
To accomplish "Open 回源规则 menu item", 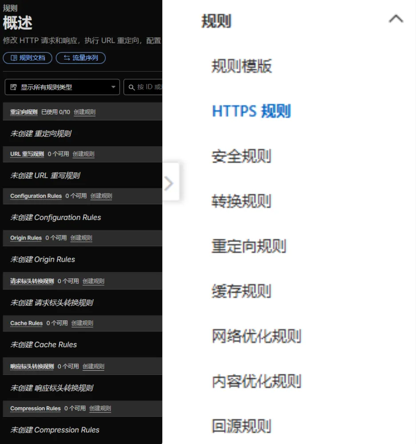I will tap(241, 426).
